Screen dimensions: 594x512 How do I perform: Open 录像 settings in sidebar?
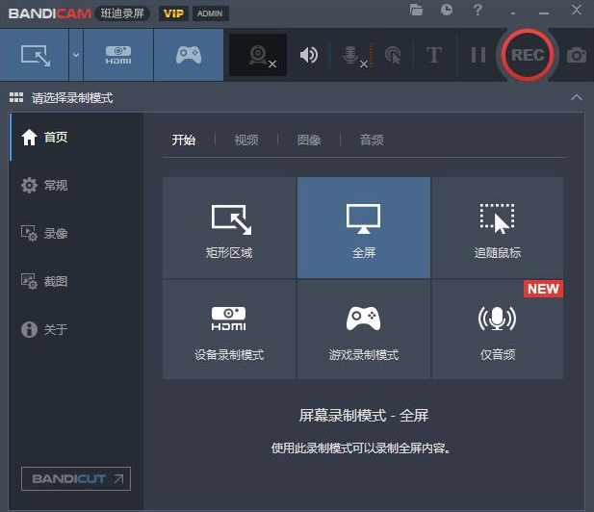55,233
